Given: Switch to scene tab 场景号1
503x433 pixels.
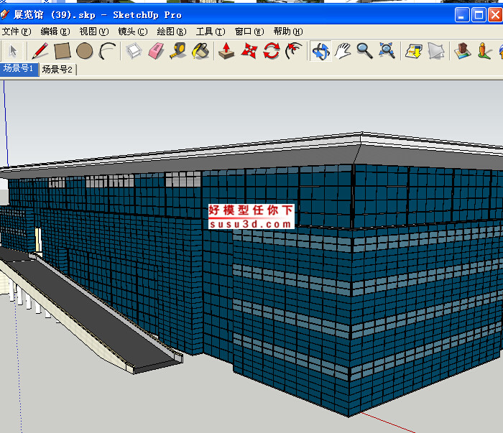Looking at the screenshot, I should point(19,69).
